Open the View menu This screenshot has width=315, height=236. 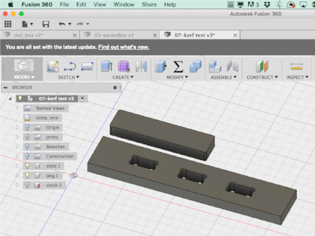click(x=100, y=5)
